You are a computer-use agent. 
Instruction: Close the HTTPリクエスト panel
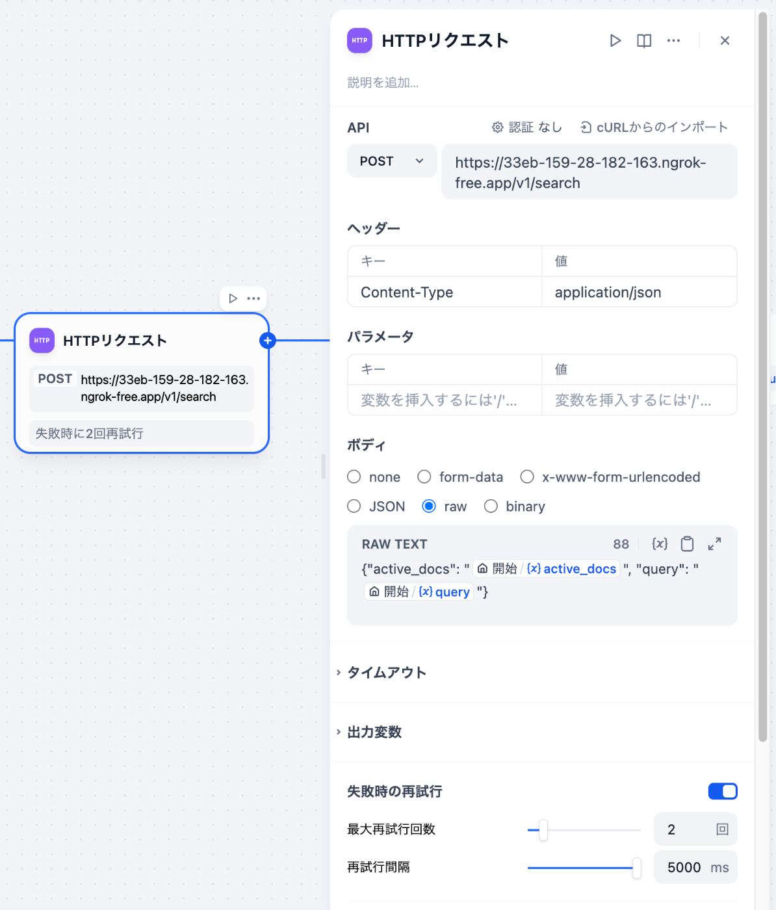pos(725,41)
